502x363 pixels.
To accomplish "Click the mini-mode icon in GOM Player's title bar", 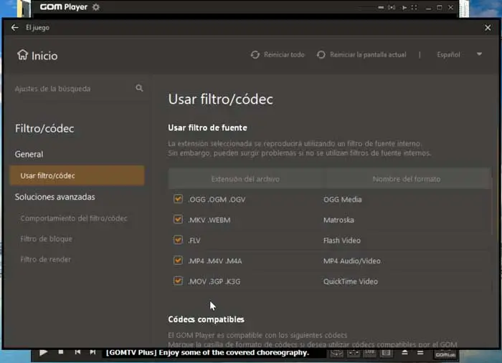I will coord(381,7).
